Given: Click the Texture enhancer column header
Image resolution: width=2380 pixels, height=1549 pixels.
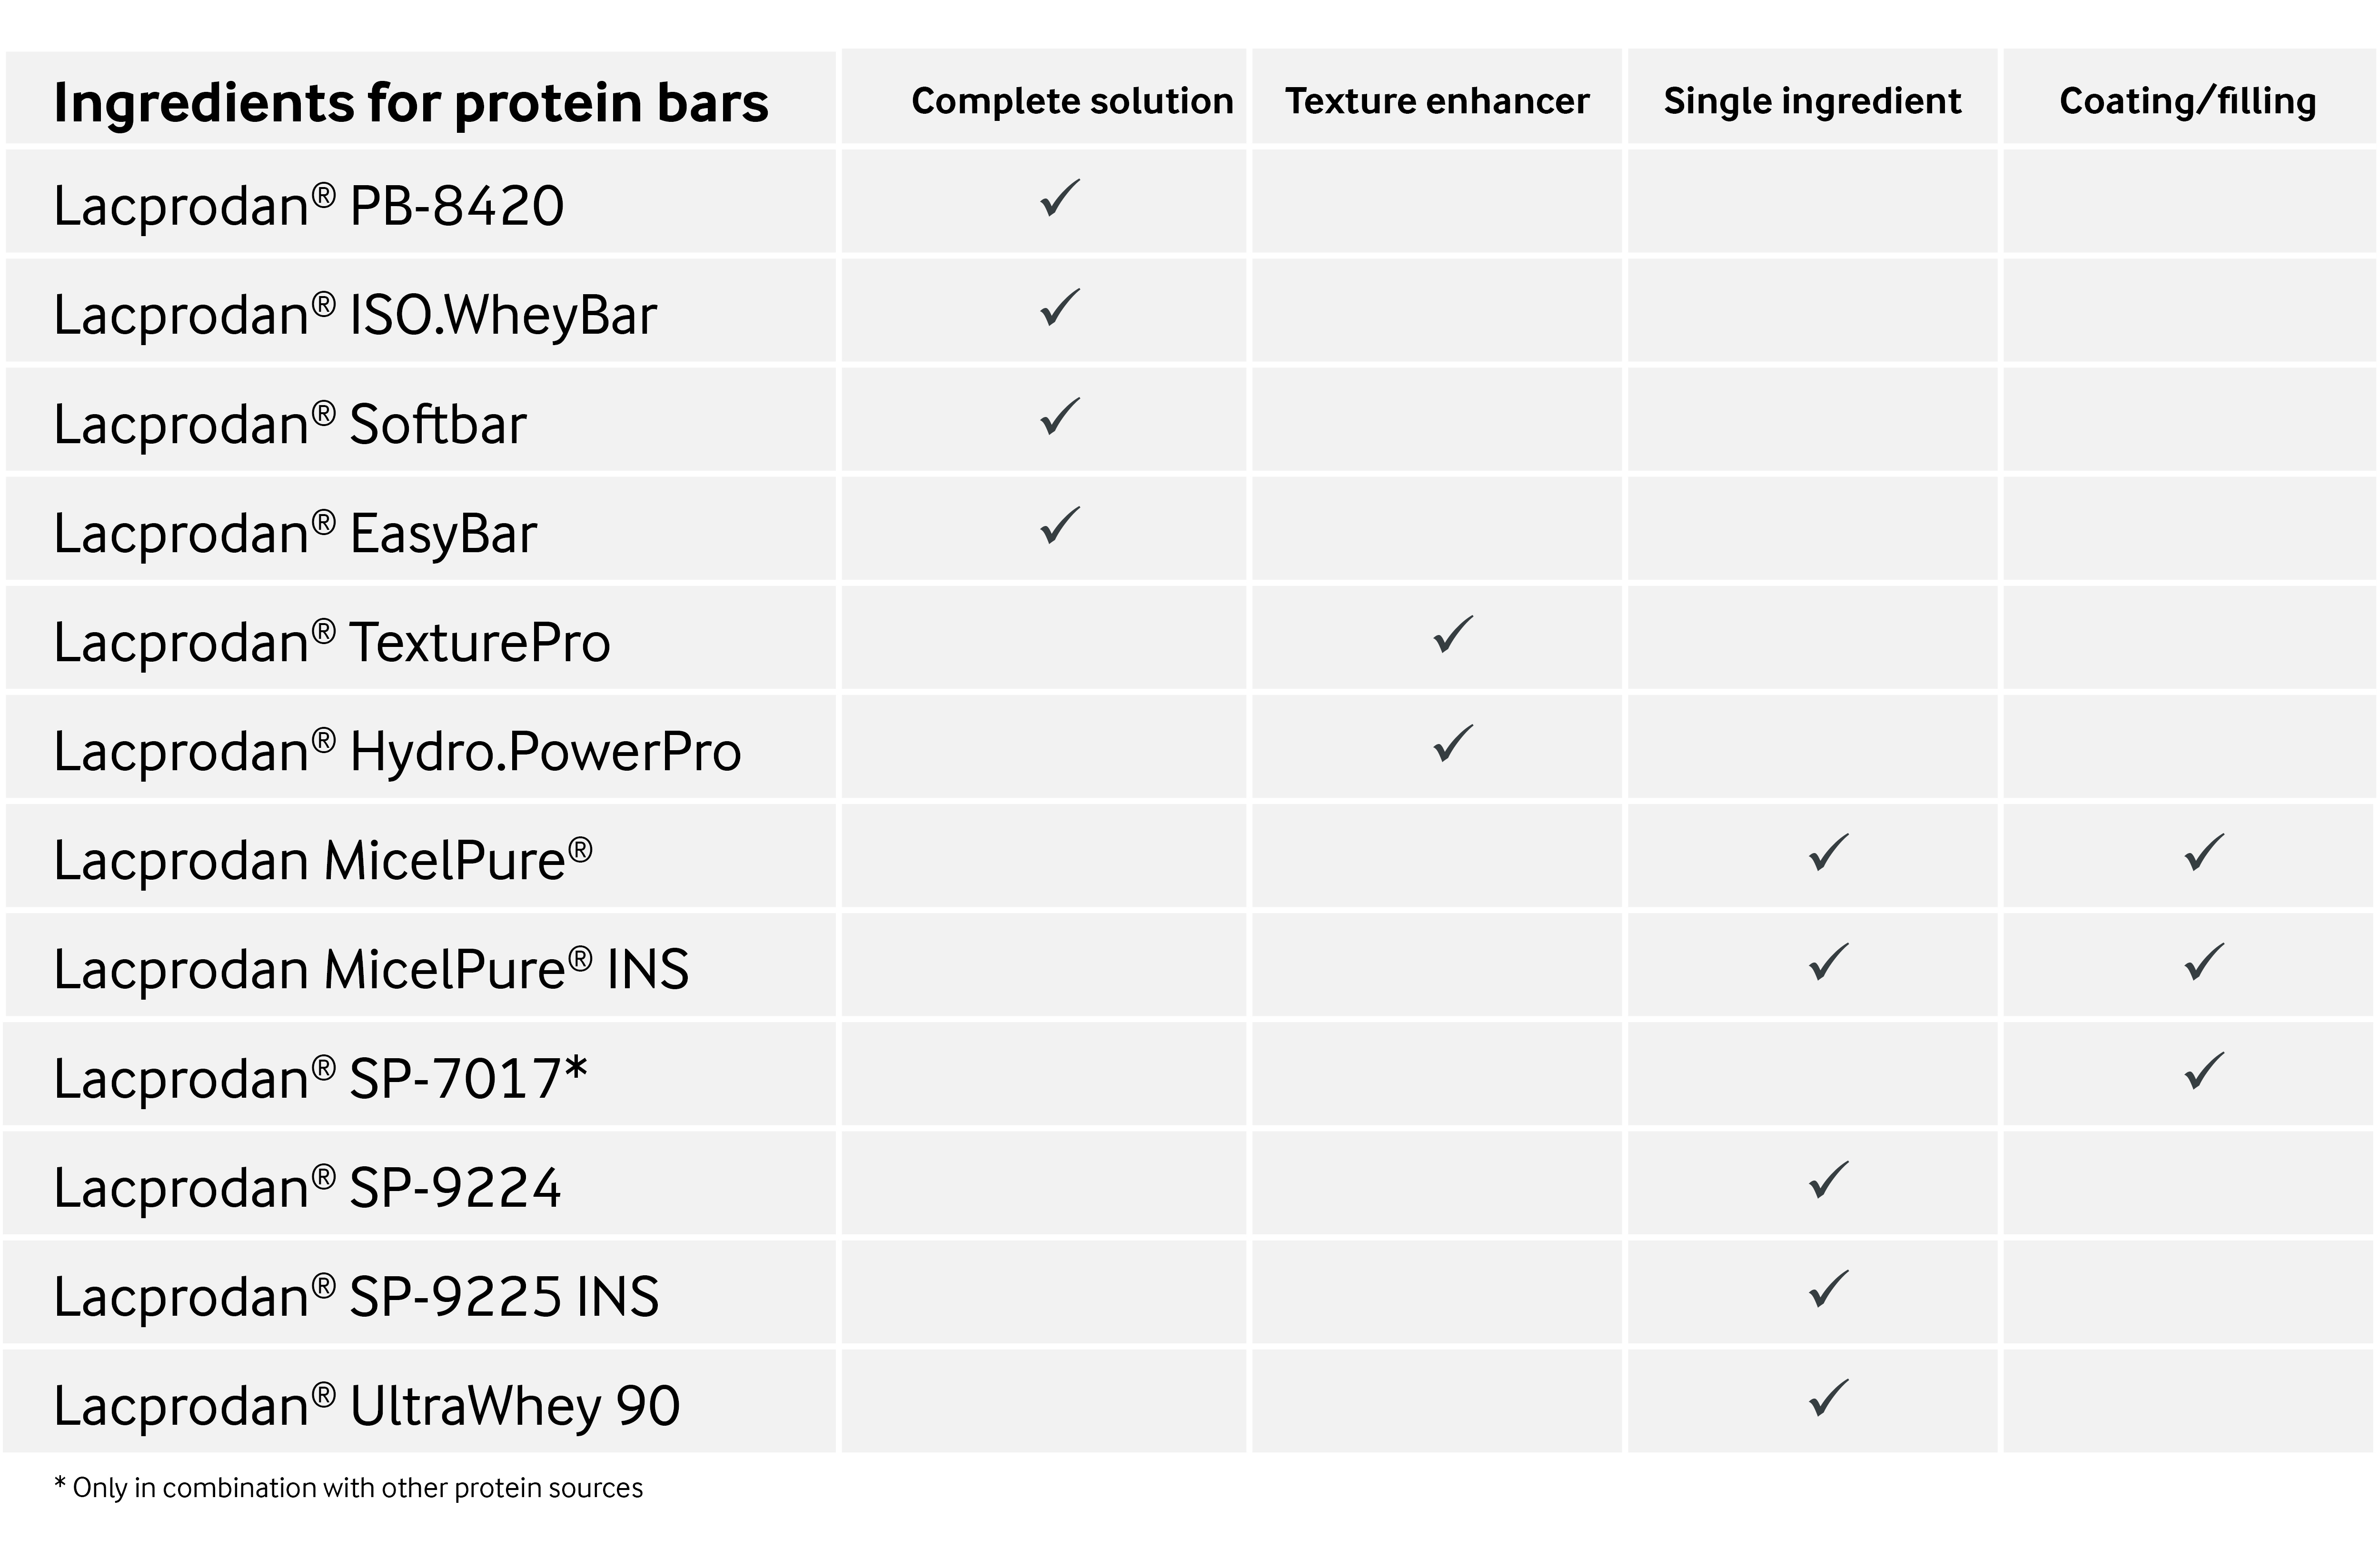Looking at the screenshot, I should tap(1437, 101).
